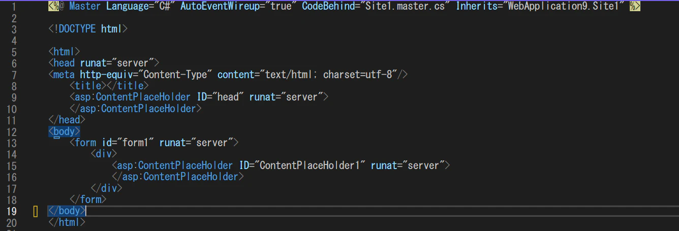Click the highlighted <body> tag on line 12
Screen dimensions: 679x231
64,131
